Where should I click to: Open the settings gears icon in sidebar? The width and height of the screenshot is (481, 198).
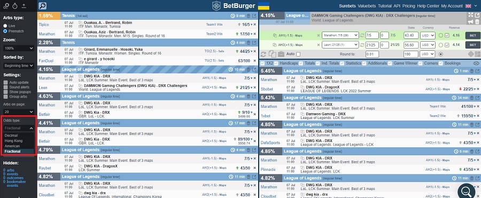point(6,6)
